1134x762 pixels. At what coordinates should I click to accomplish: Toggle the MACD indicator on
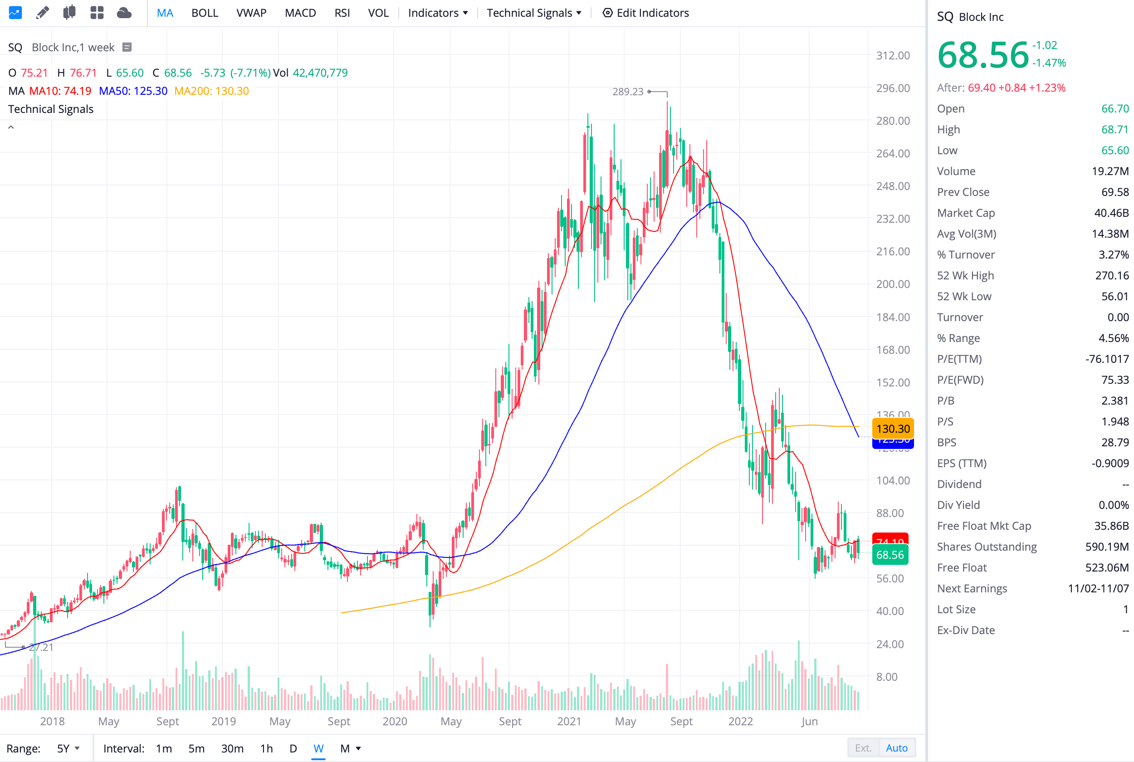[300, 13]
